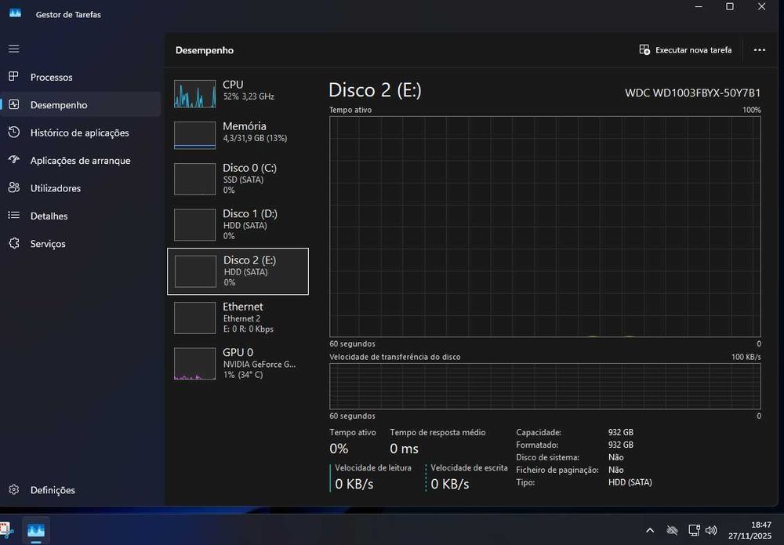Click the Disco de sistema label
784x545 pixels.
(547, 457)
